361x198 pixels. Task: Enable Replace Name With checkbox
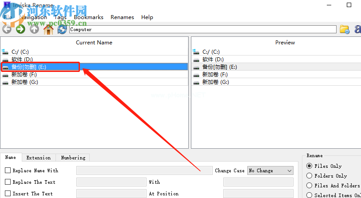8,170
